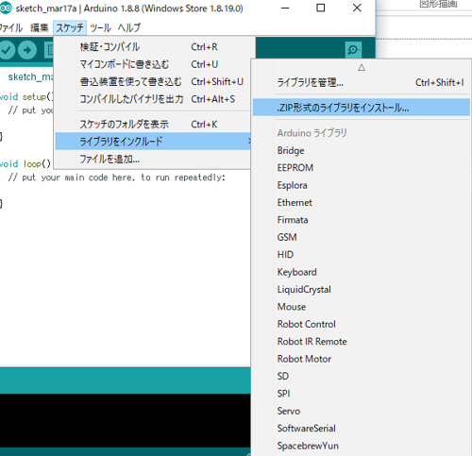Click the スケッチ menu
This screenshot has width=472, height=456.
(70, 28)
